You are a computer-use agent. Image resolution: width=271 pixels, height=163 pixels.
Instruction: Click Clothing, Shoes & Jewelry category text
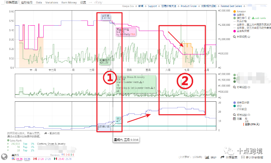51,144
